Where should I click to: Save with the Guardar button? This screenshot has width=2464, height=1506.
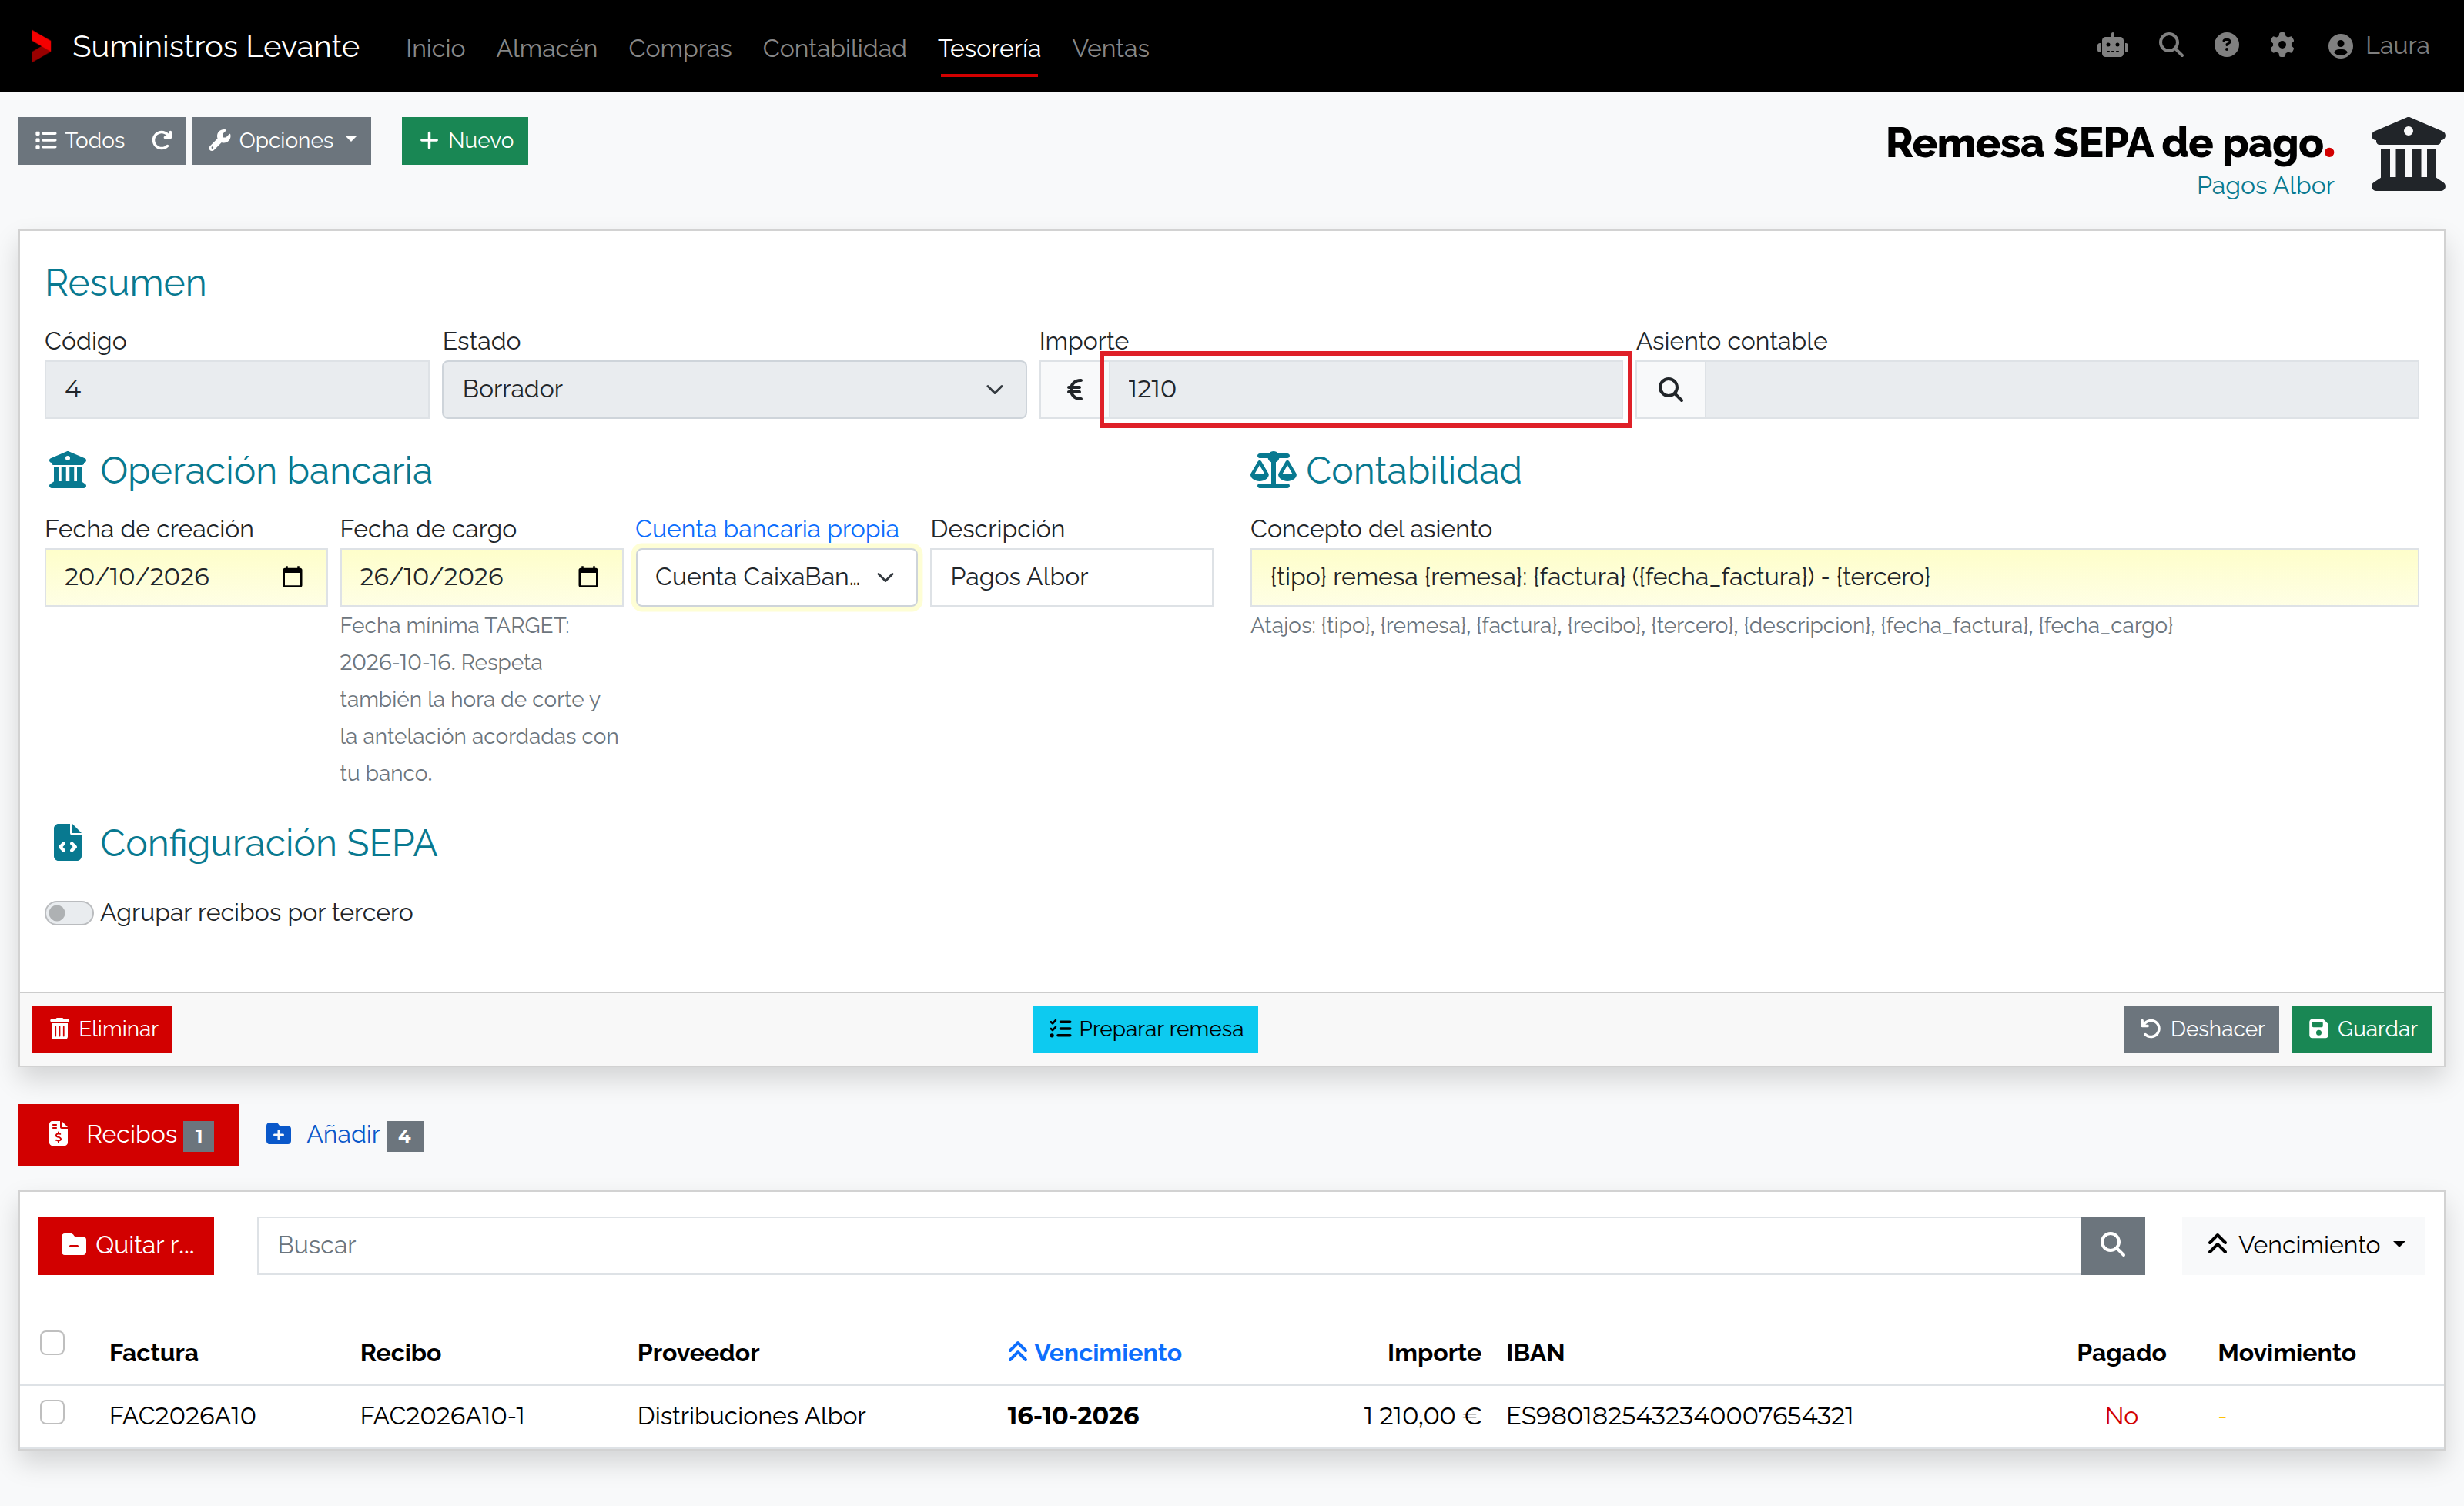(2361, 1029)
